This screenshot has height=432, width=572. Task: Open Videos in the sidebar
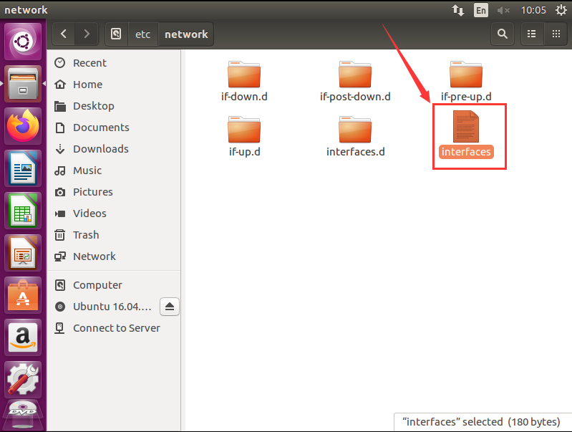click(x=113, y=213)
